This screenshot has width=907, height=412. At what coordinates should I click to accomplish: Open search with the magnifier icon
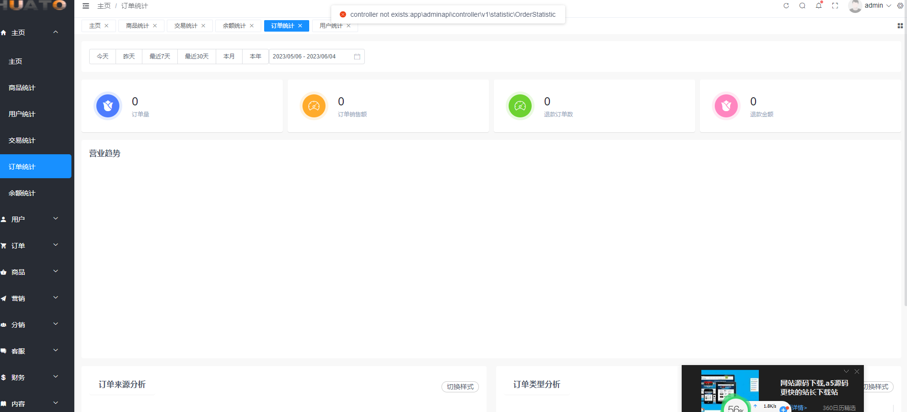pyautogui.click(x=802, y=6)
